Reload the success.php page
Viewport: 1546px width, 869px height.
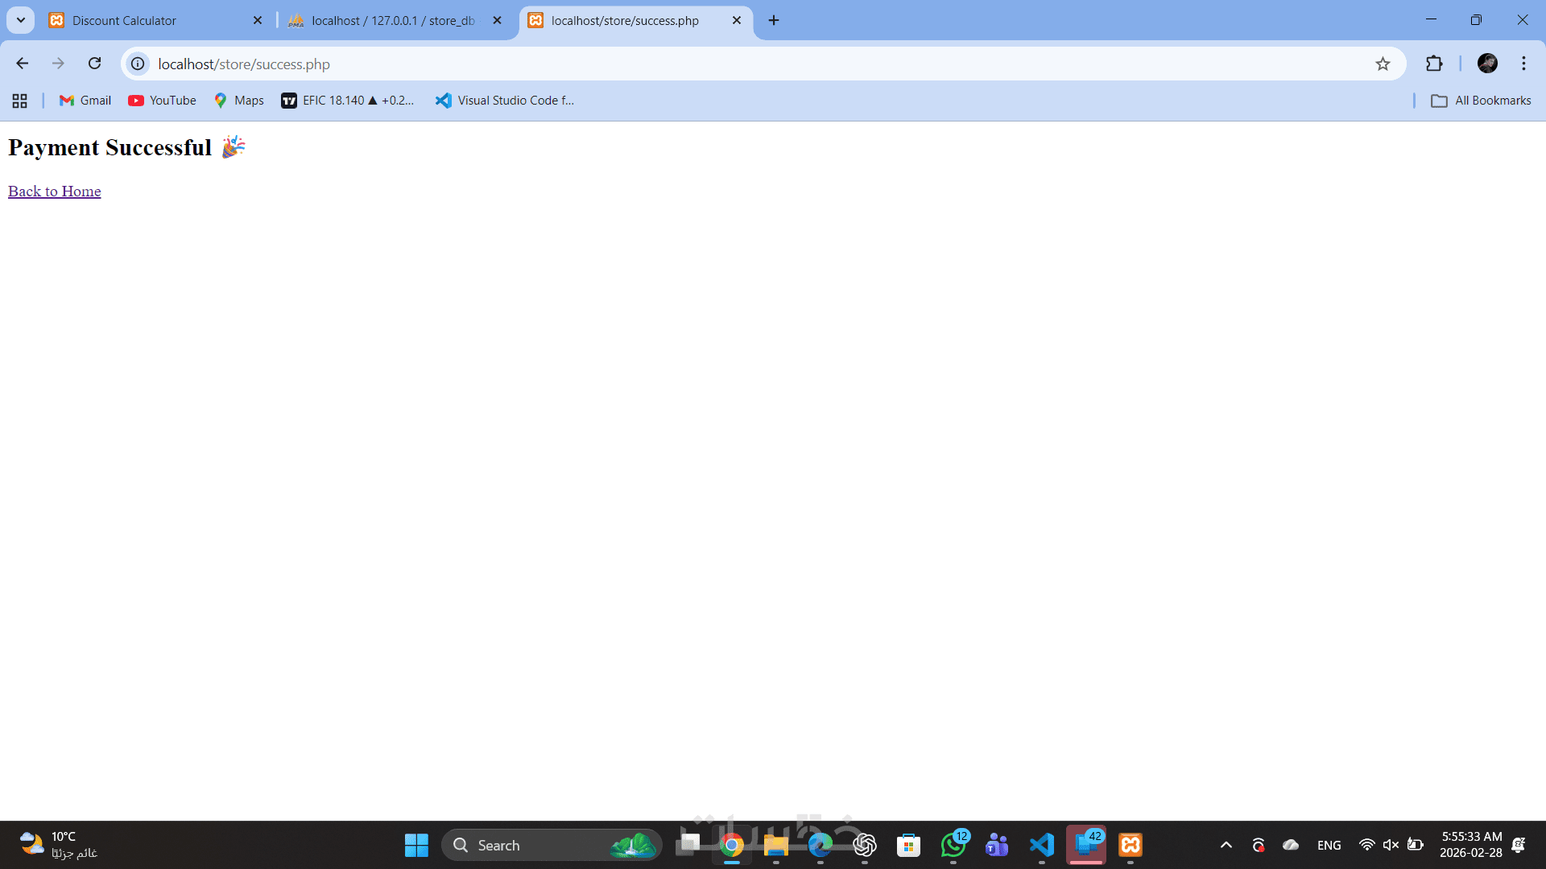tap(94, 64)
